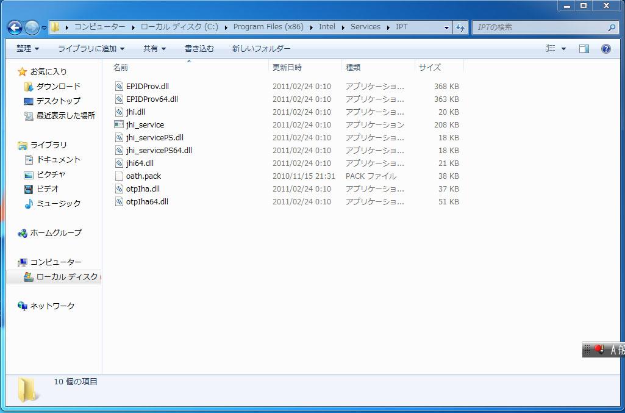Go back with the Back arrow button
This screenshot has height=413, width=625.
pyautogui.click(x=15, y=27)
